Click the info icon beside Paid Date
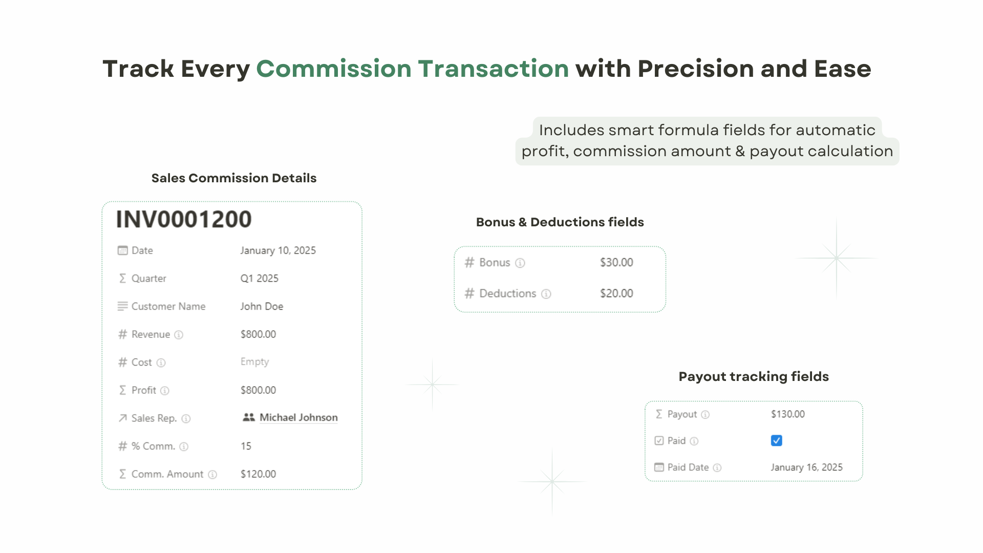 tap(717, 467)
